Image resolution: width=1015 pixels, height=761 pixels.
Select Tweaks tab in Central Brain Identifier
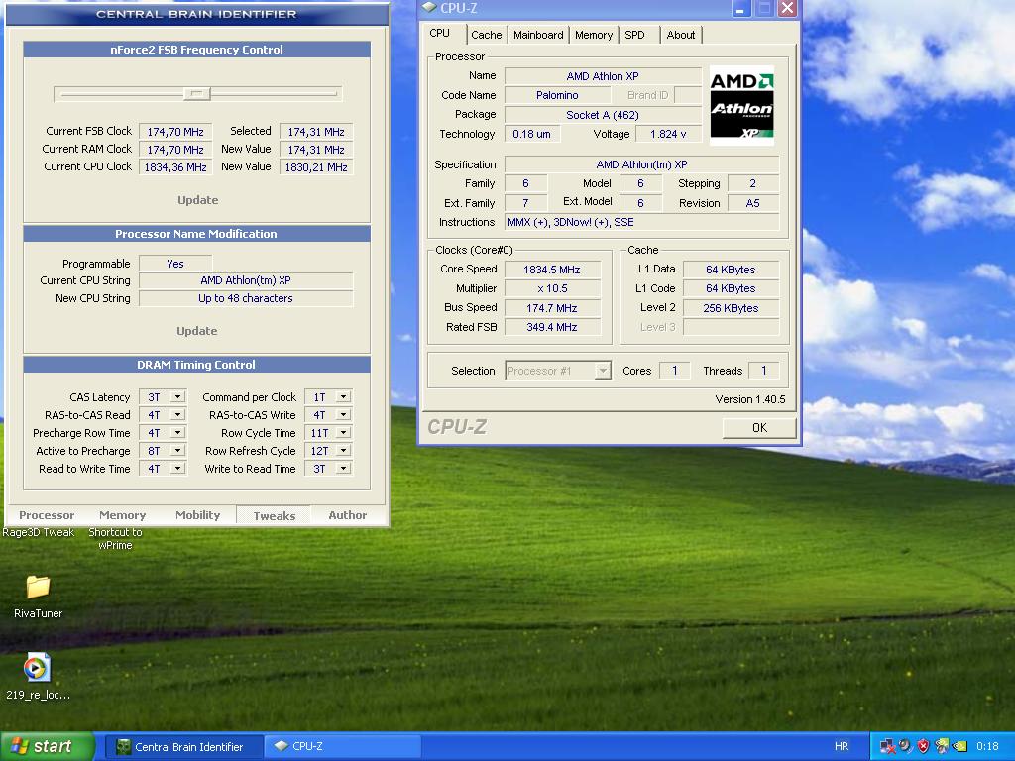[274, 515]
